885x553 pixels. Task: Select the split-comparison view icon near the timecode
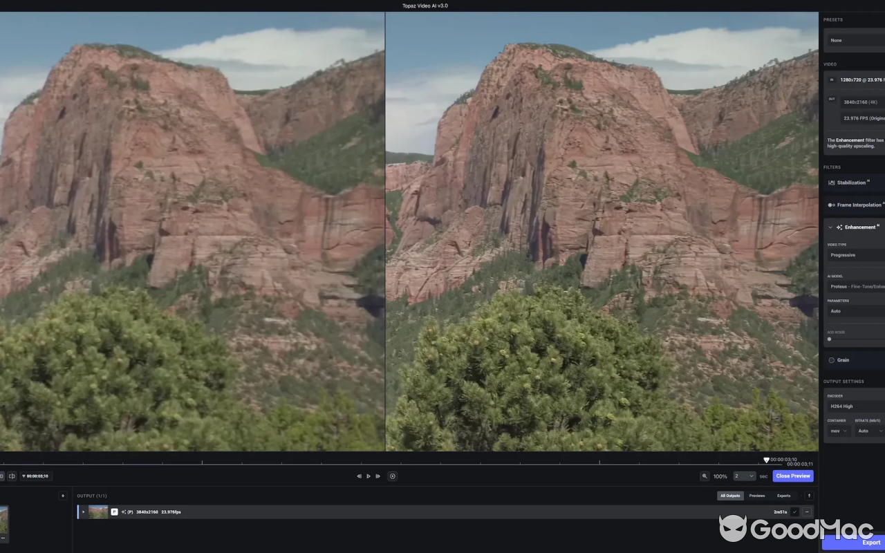click(x=12, y=476)
